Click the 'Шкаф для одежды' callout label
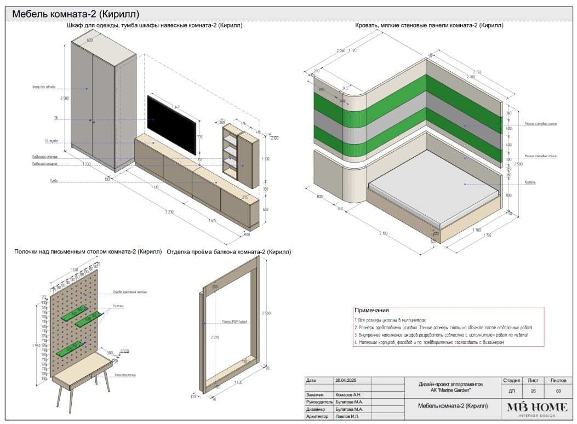The height and width of the screenshot is (424, 577). click(x=44, y=87)
